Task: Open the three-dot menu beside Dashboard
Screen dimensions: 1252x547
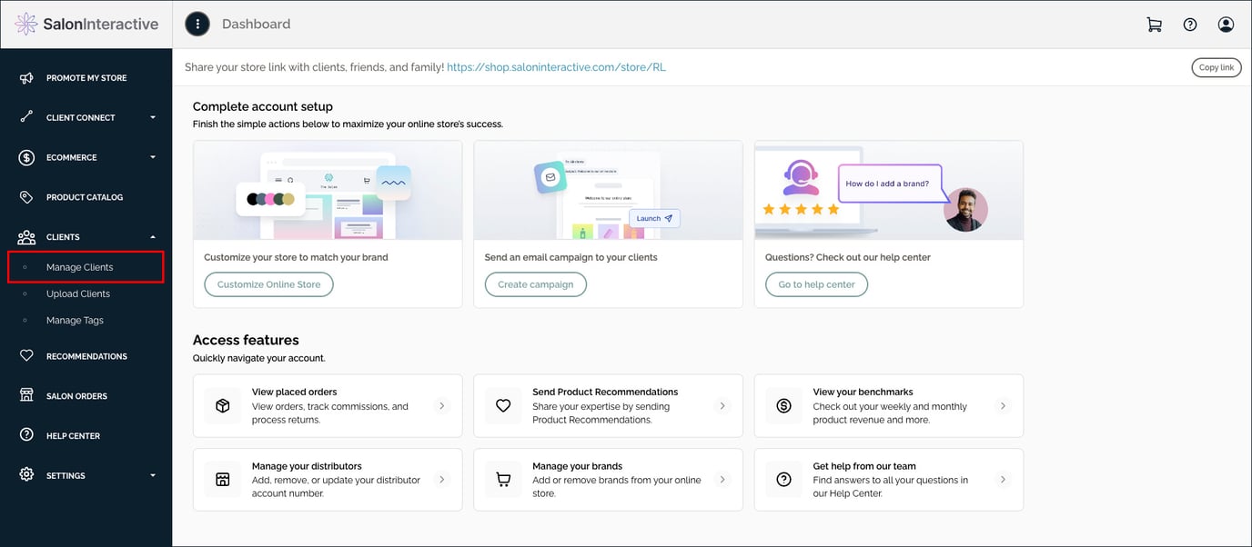Action: (197, 25)
